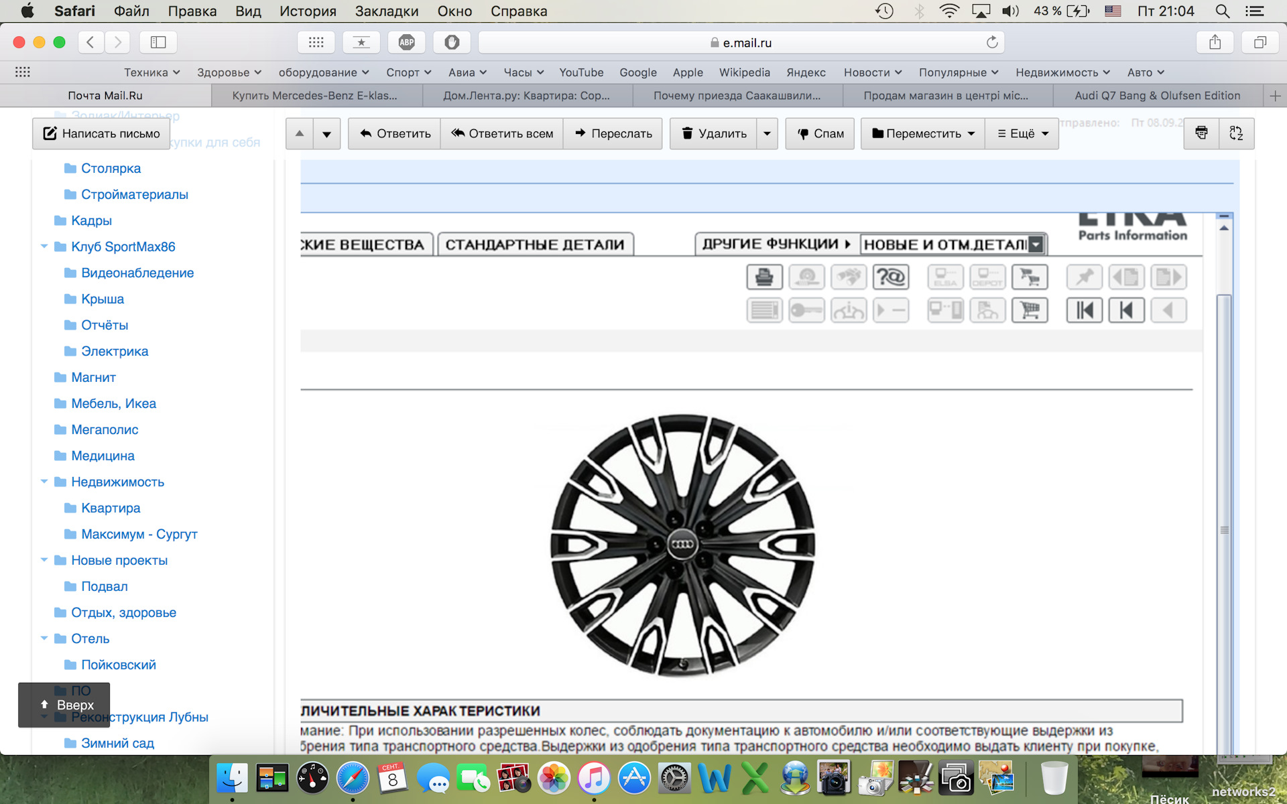The image size is (1287, 804).
Task: Collapse the Недвижимость folder tree
Action: [x=44, y=482]
